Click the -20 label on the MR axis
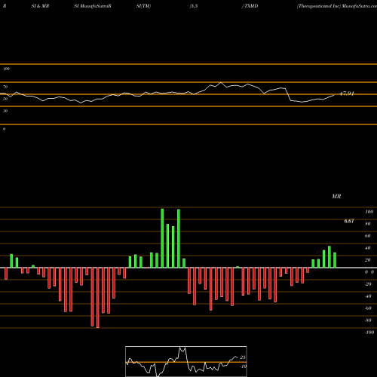 coord(368,284)
